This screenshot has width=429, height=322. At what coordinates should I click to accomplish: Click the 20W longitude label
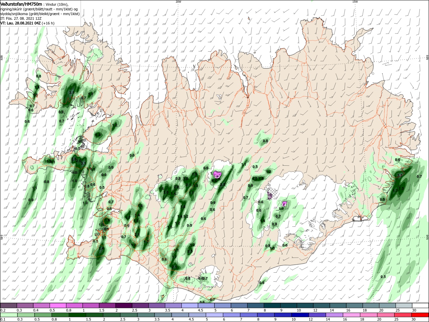click(178, 1)
